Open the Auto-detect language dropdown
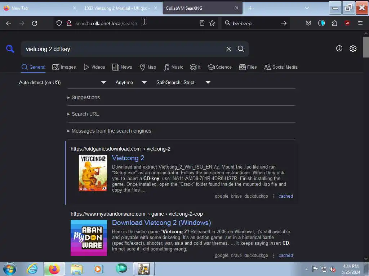 [63, 82]
